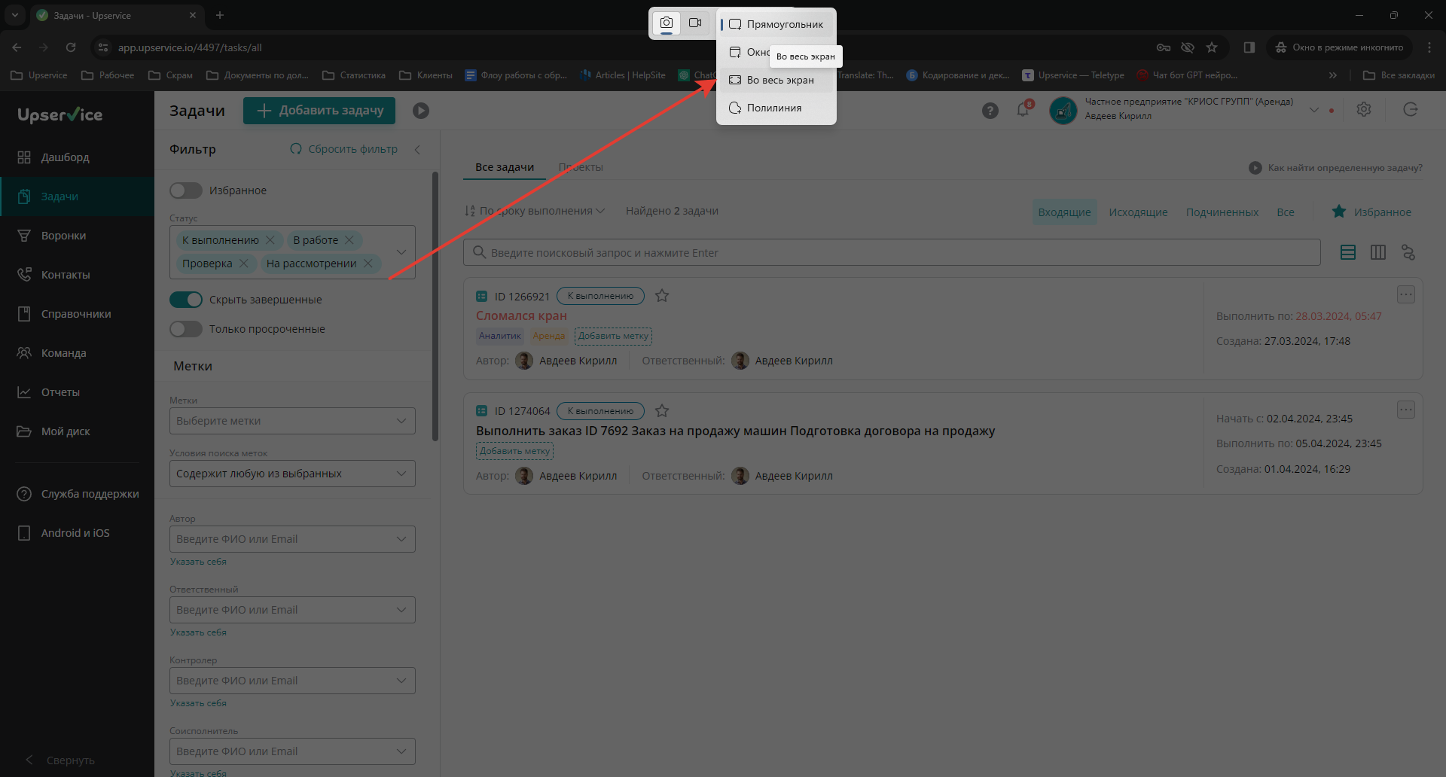
Task: Click Добавить задачу button
Action: pyautogui.click(x=319, y=111)
